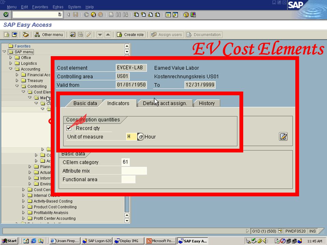Expand the Profitability Analysis node
Viewport: 327px width, 245px height.
[x=24, y=212]
